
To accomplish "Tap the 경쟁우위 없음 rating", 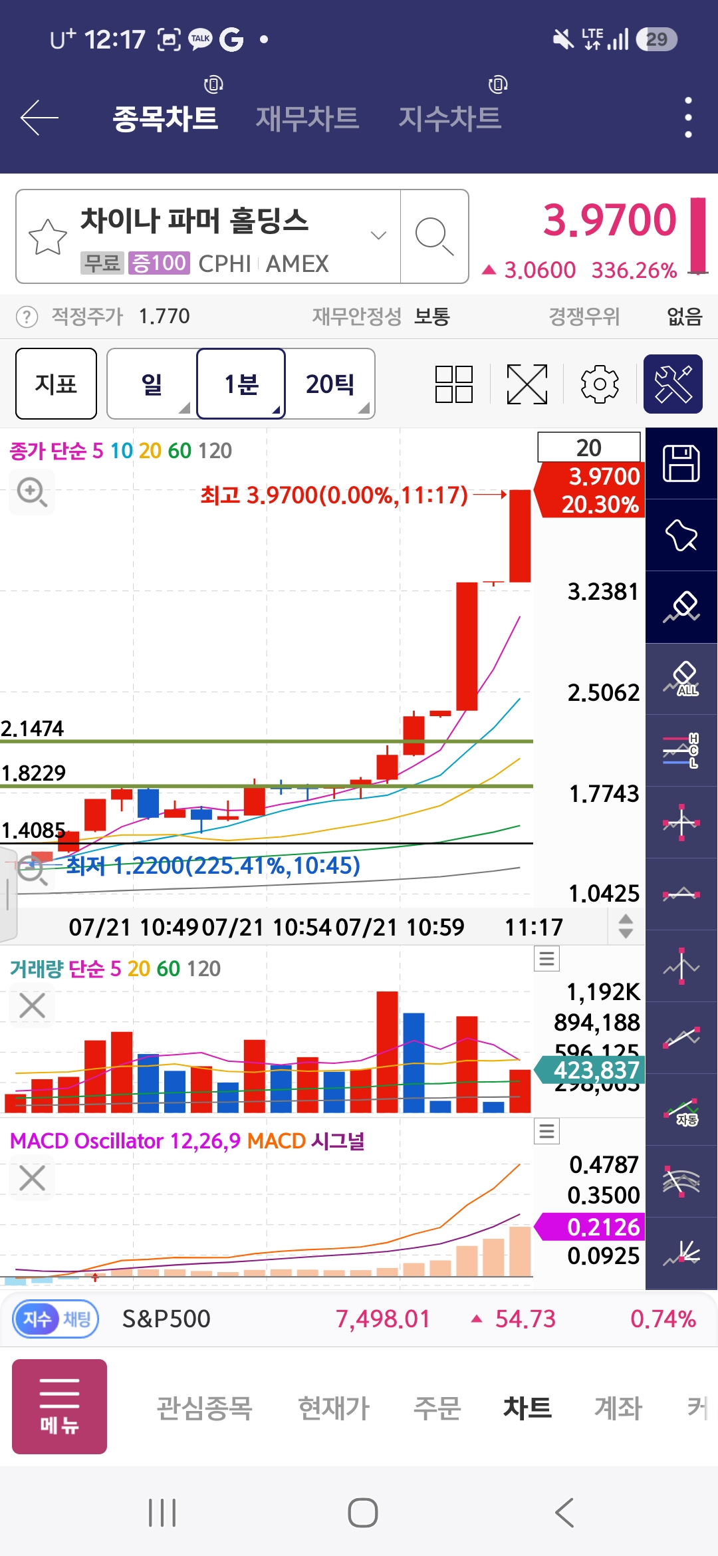I will coord(626,317).
